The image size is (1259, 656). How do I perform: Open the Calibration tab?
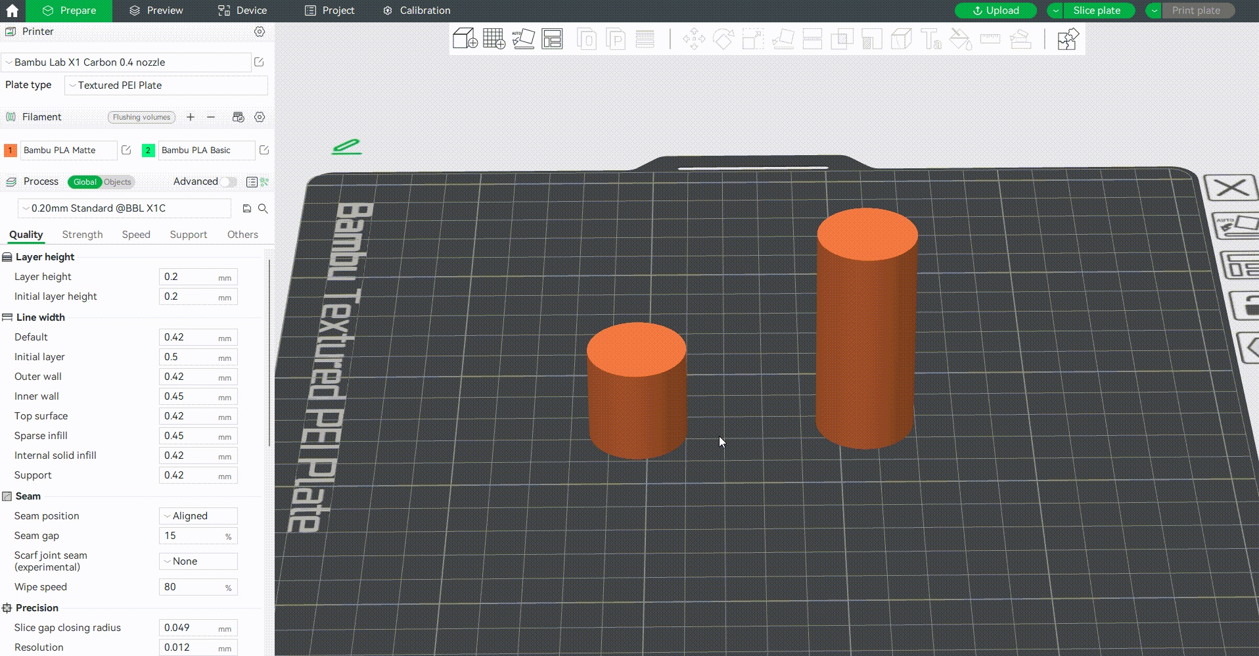[417, 11]
